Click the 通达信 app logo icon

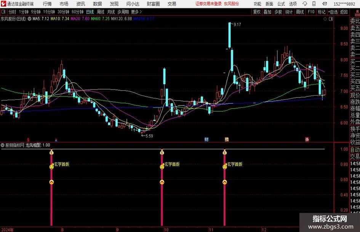point(3,4)
